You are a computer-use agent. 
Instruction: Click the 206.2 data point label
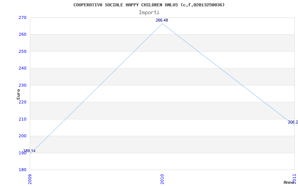293,122
